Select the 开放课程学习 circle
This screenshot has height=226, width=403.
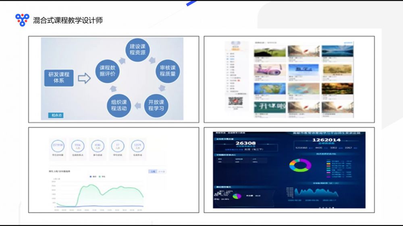click(x=156, y=105)
